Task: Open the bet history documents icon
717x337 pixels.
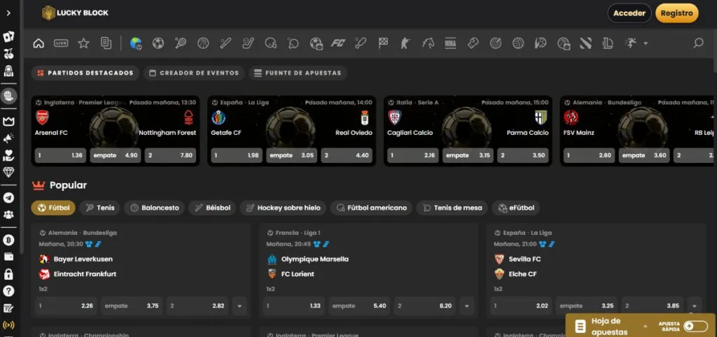Action: (x=106, y=43)
